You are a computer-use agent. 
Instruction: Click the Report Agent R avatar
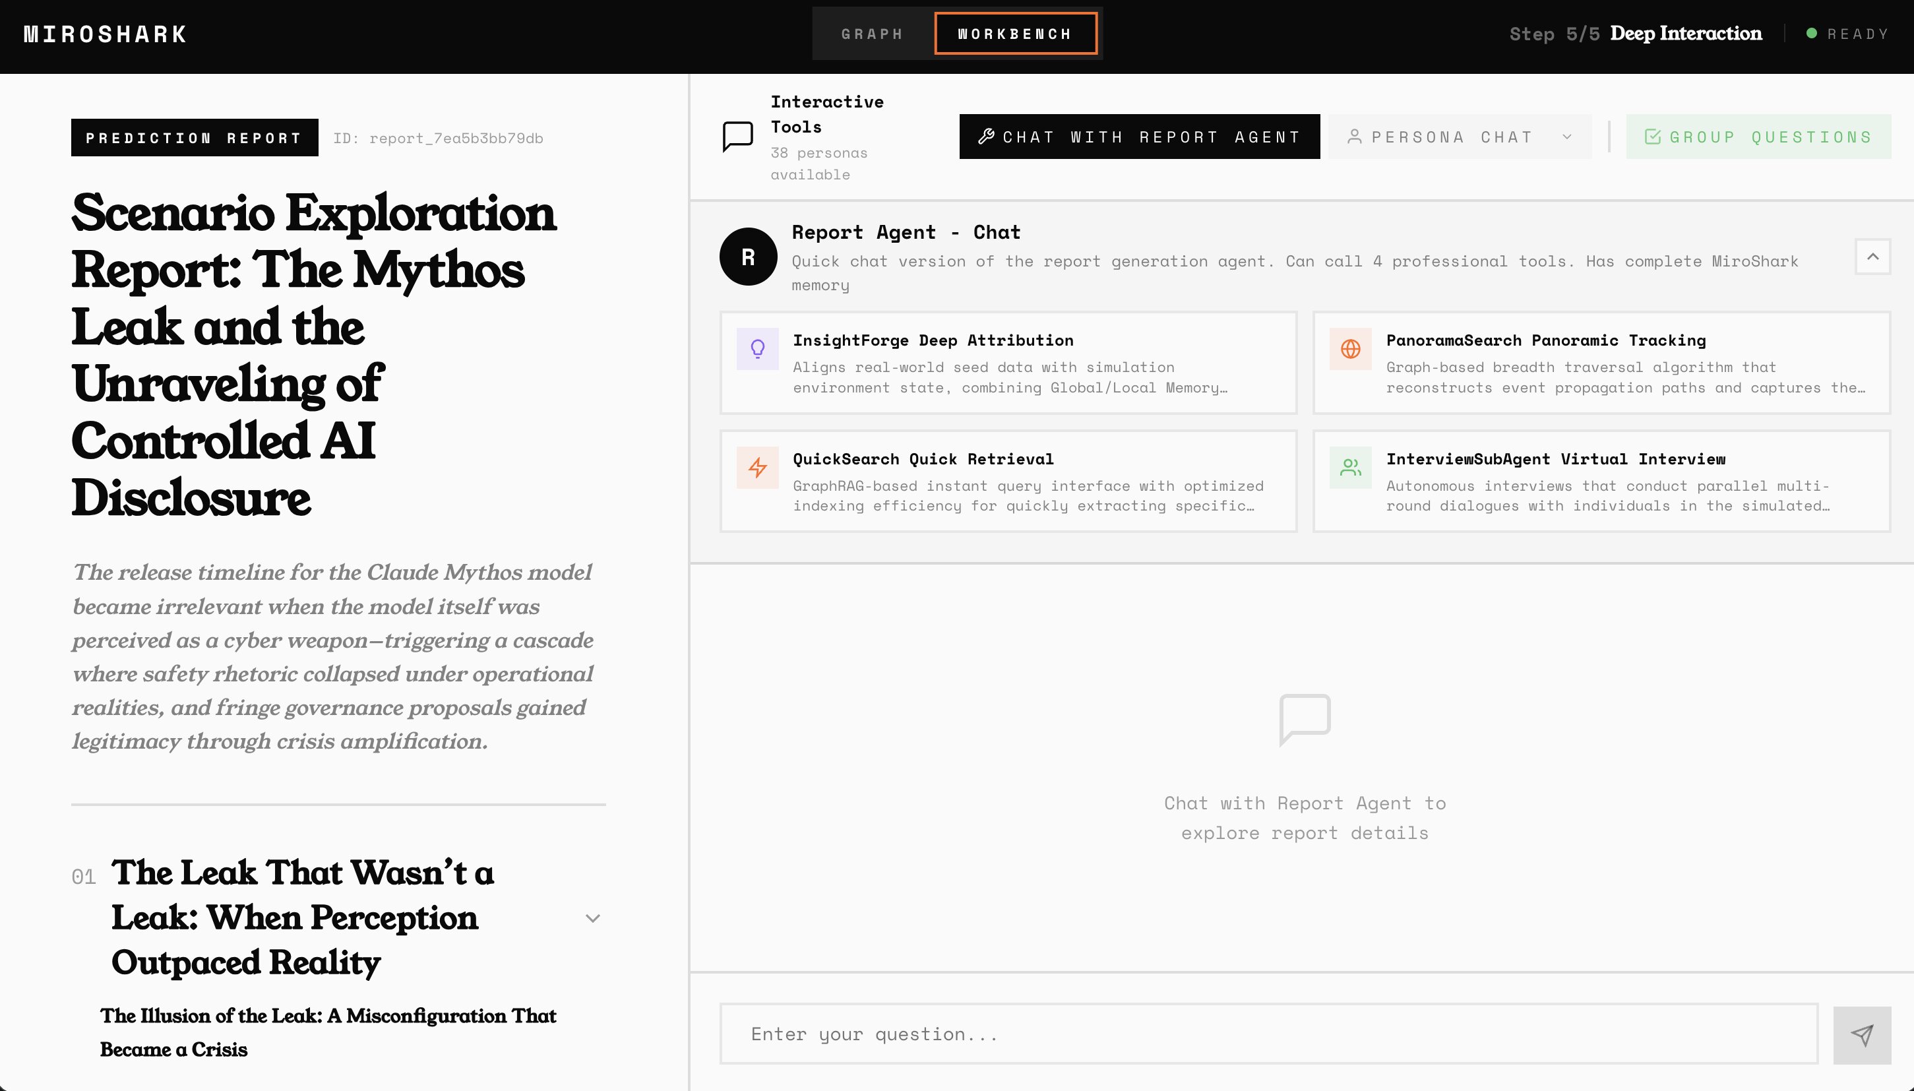[748, 257]
